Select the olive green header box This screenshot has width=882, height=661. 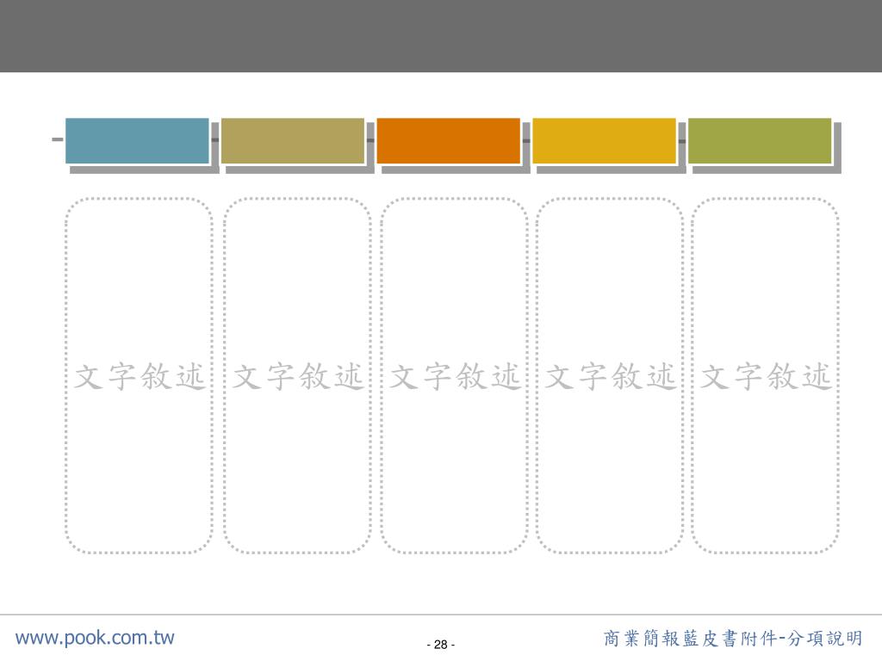(x=760, y=141)
